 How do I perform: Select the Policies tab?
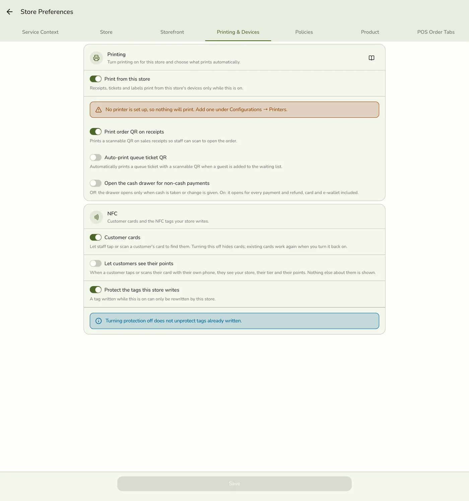pos(304,32)
